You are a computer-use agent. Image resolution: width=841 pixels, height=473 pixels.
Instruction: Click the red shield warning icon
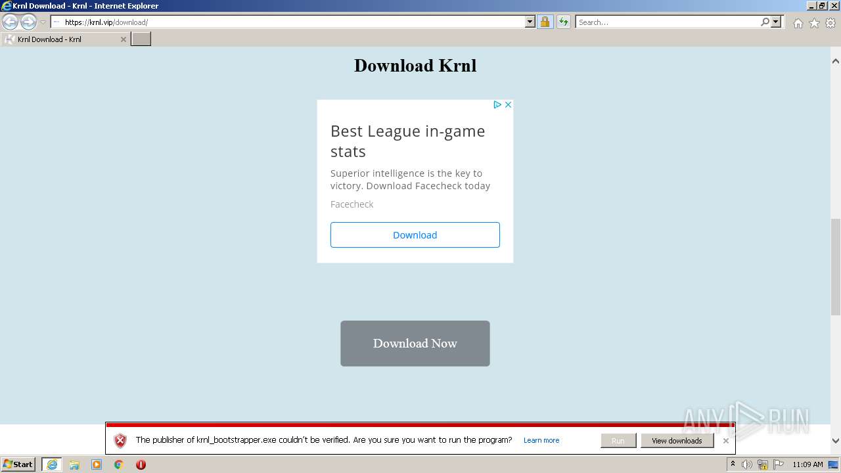[x=120, y=441]
